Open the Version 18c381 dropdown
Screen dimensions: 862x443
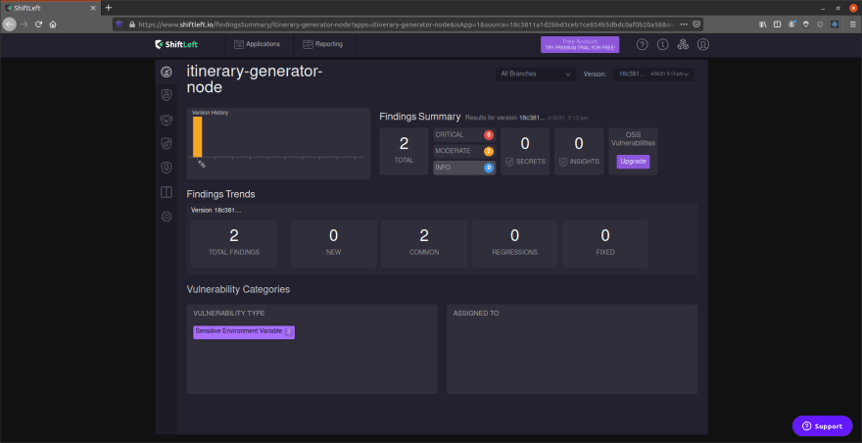click(x=653, y=74)
